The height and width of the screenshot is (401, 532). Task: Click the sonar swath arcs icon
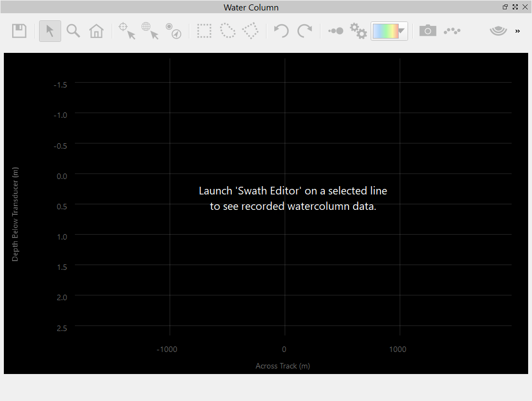(x=498, y=31)
